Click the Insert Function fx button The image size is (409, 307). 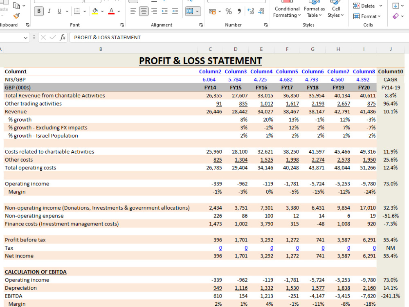click(62, 37)
